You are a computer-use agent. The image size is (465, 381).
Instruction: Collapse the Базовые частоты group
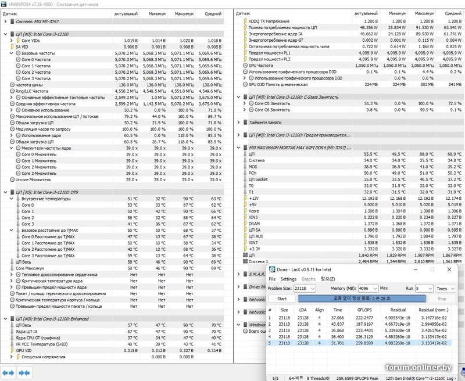(x=10, y=53)
